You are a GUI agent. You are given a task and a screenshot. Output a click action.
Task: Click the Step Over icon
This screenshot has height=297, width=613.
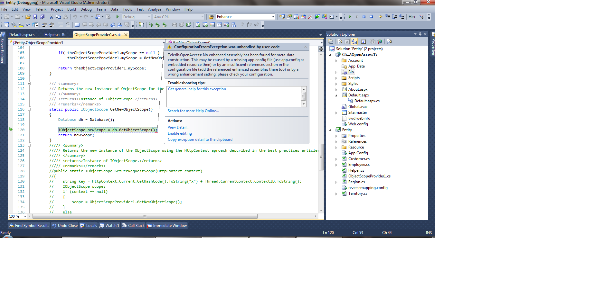click(x=395, y=17)
